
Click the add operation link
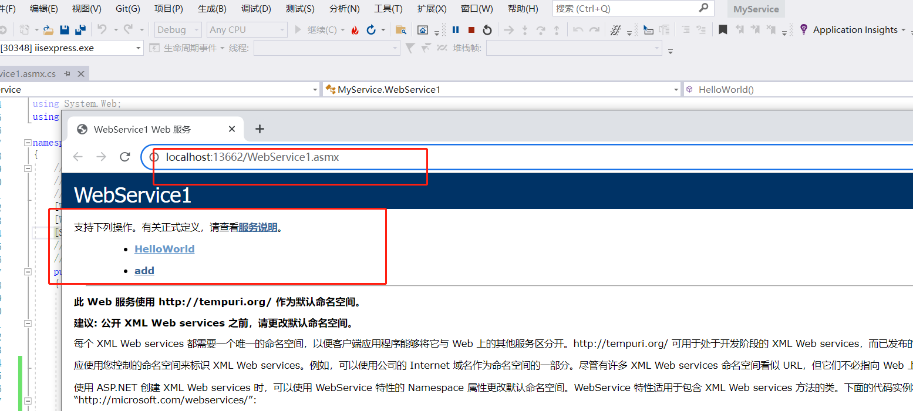144,271
